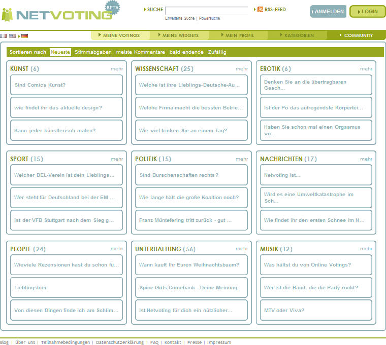Open the 'Netvoting ist...' voting
The width and height of the screenshot is (386, 345).
pos(316,175)
